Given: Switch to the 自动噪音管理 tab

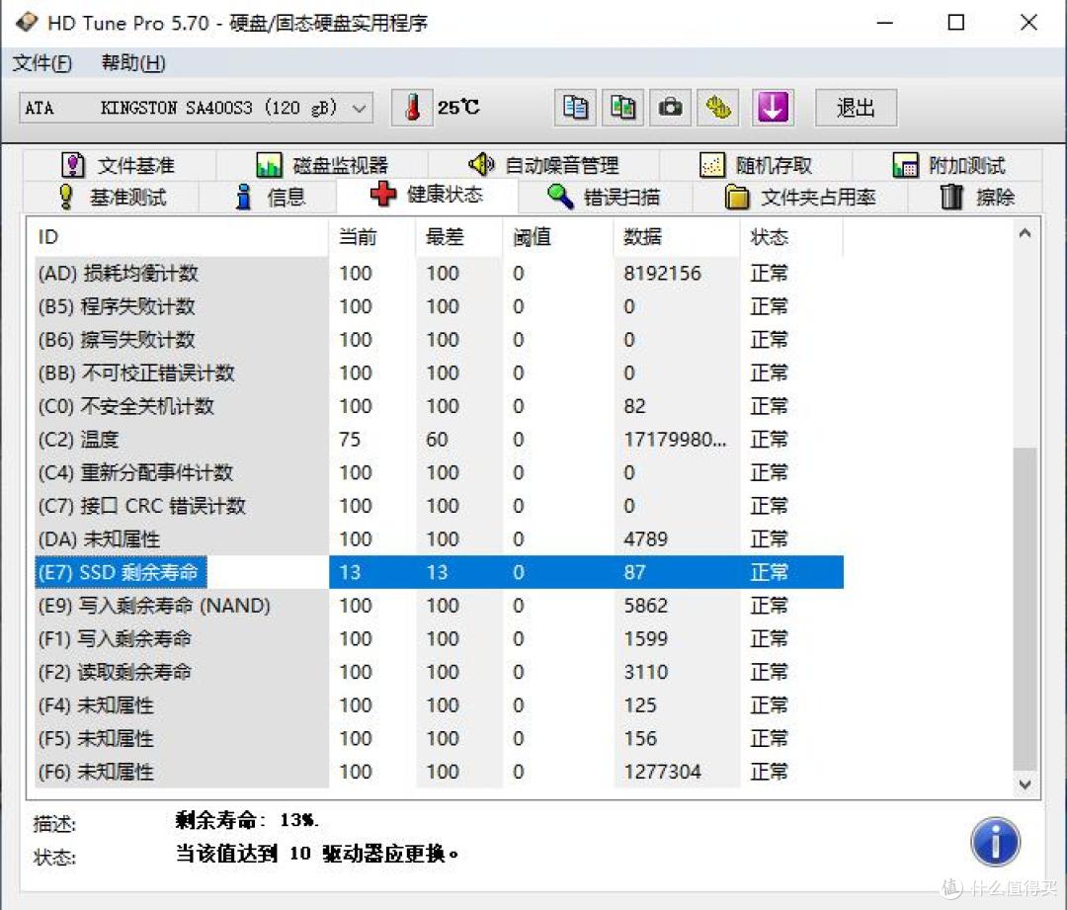Looking at the screenshot, I should click(x=543, y=165).
